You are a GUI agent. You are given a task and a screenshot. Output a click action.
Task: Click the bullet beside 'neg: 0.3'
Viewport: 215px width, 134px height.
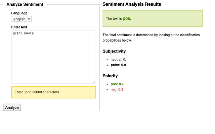click(x=107, y=90)
